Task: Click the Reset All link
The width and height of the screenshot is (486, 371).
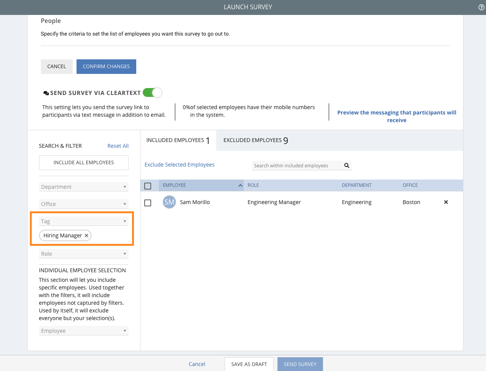Action: [x=118, y=146]
